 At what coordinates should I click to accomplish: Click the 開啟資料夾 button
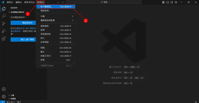click(x=23, y=23)
